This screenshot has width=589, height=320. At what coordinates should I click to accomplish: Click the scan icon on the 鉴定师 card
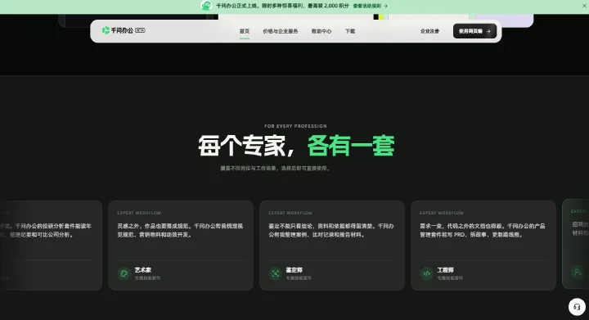276,273
